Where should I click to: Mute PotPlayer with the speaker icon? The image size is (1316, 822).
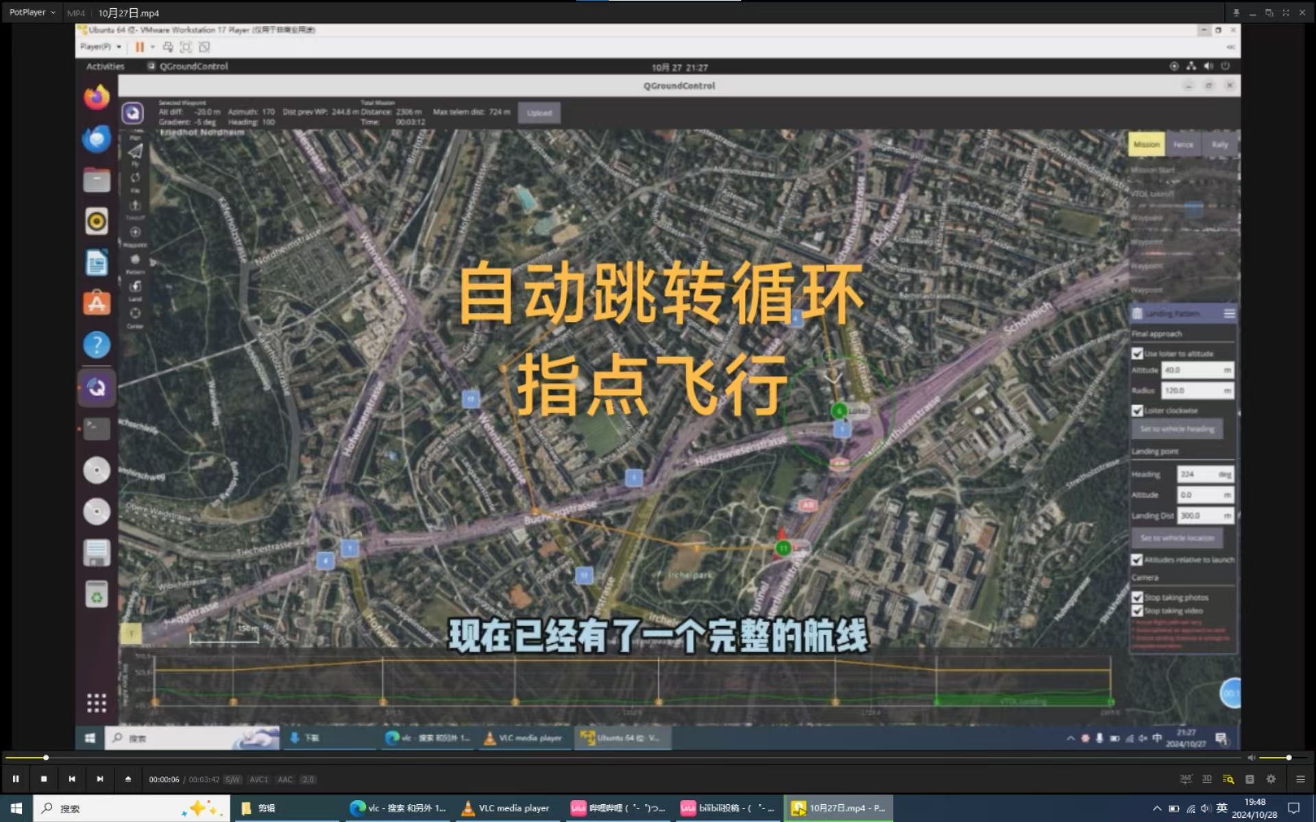pos(1251,758)
